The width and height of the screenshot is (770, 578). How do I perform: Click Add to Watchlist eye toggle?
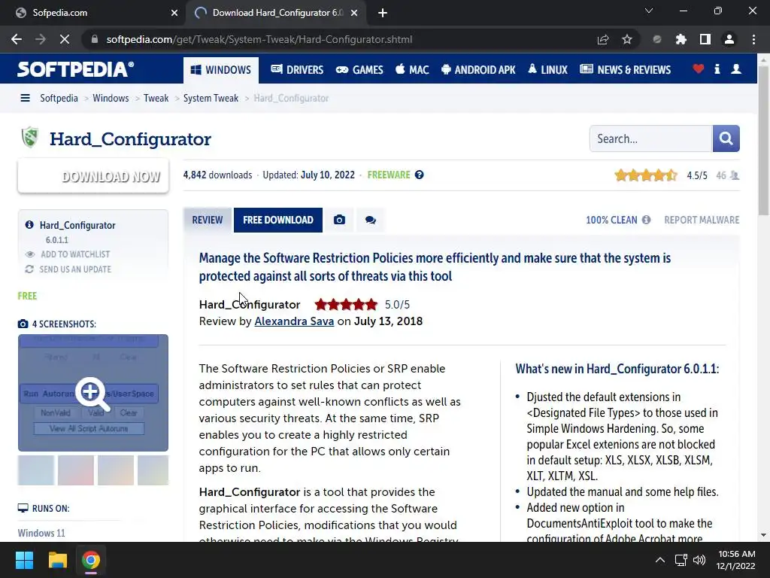click(30, 254)
